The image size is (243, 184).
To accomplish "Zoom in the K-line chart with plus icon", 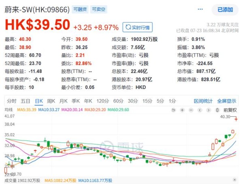I will coord(182,110).
